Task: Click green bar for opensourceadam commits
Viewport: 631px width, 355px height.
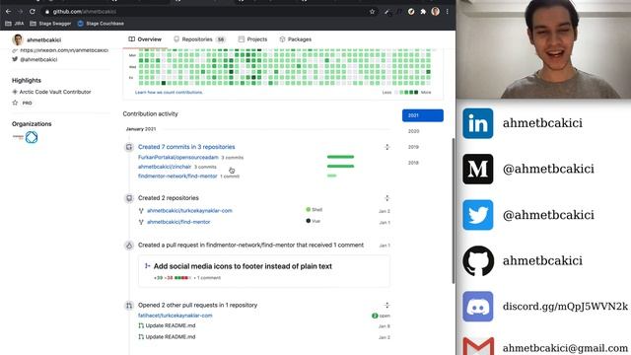Action: (340, 157)
